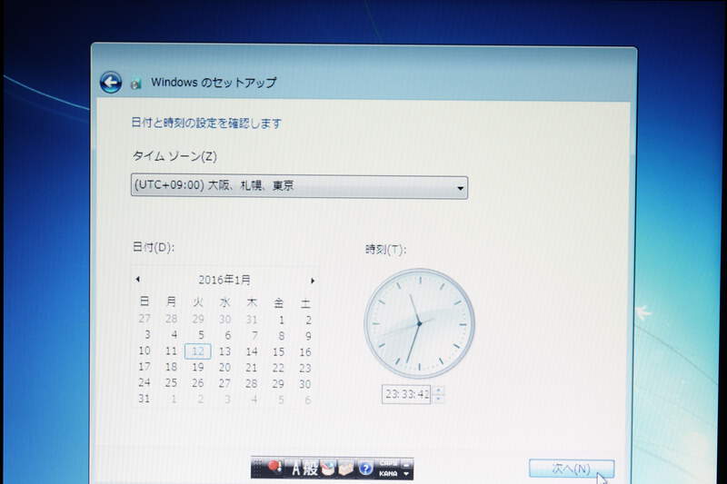Select January 15 in calendar
727x484 pixels.
[x=278, y=352]
